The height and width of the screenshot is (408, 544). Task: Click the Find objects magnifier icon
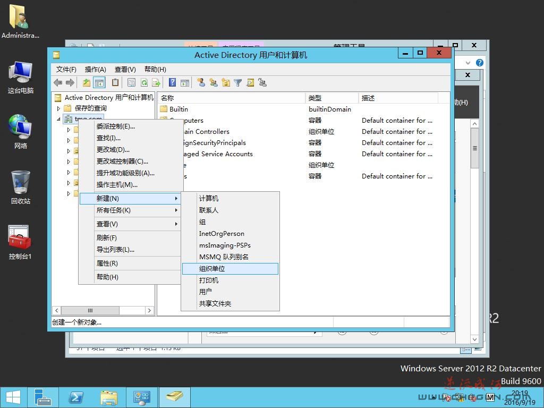click(250, 82)
